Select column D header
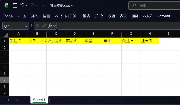 (x=75, y=34)
